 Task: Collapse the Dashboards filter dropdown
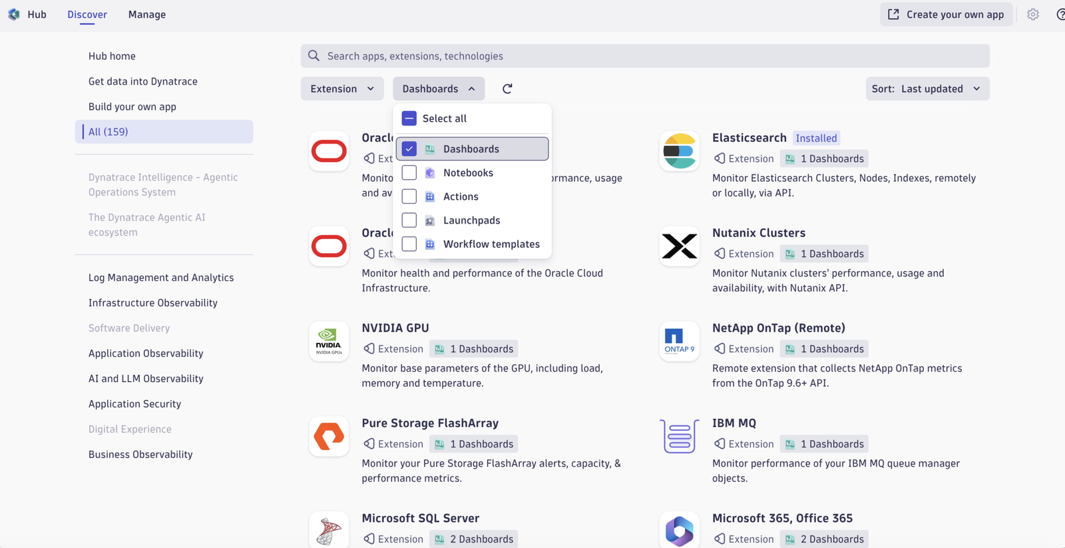pos(439,89)
